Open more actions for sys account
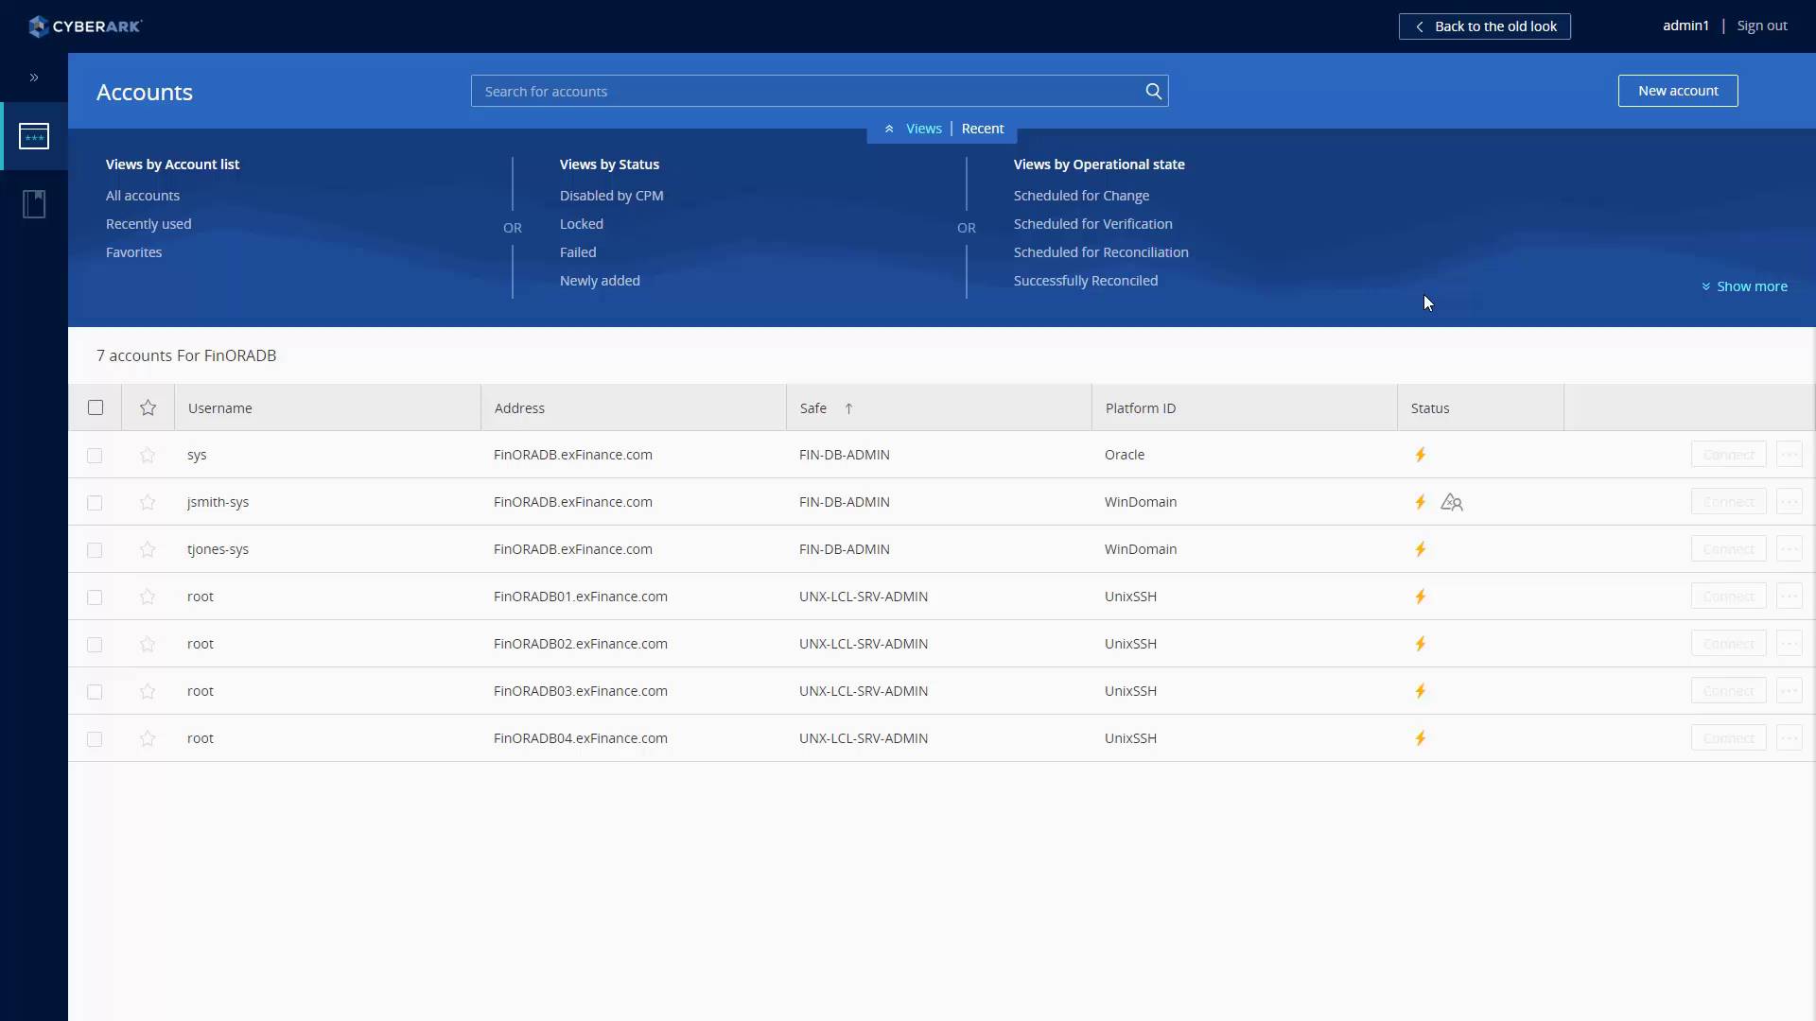The image size is (1816, 1021). point(1789,455)
